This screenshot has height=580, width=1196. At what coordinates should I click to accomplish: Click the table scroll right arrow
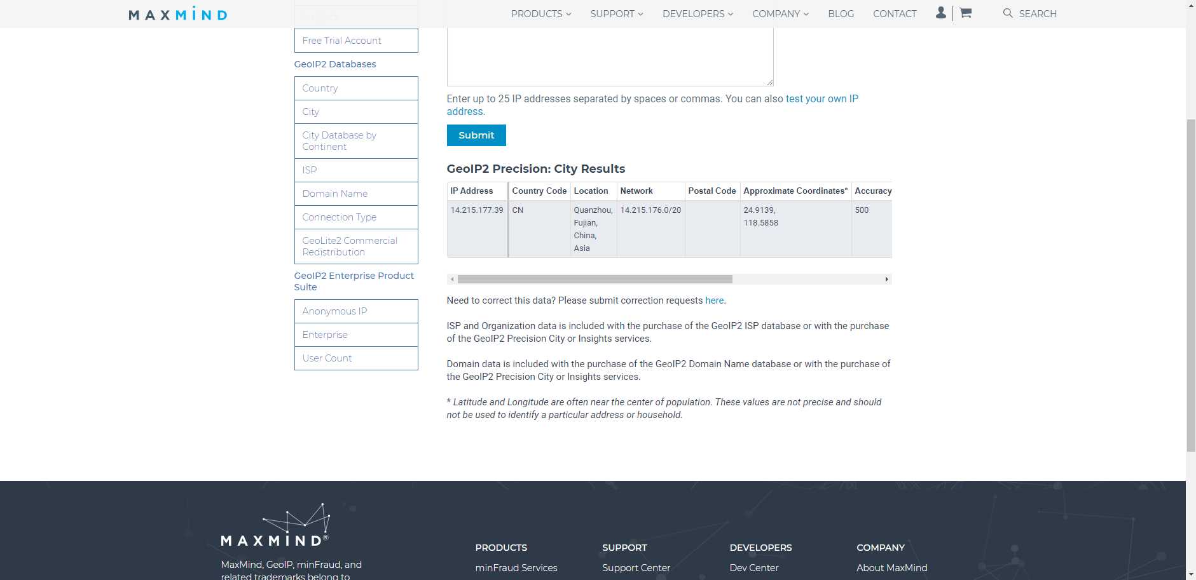tap(886, 280)
